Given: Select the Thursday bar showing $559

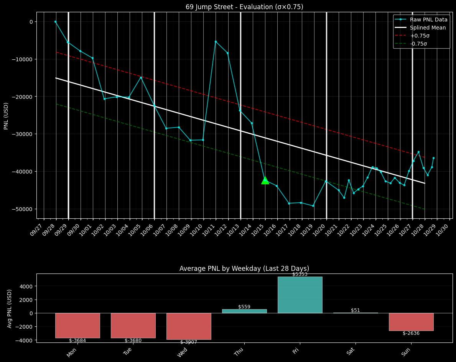Looking at the screenshot, I should coord(244,311).
